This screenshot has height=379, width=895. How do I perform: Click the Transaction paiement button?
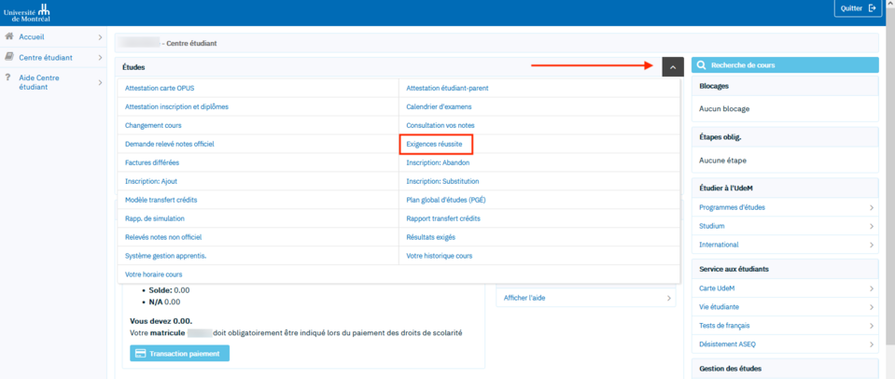tap(179, 354)
